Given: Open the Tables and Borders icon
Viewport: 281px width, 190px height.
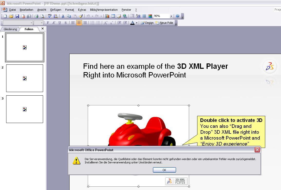Looking at the screenshot, I should (119, 16).
